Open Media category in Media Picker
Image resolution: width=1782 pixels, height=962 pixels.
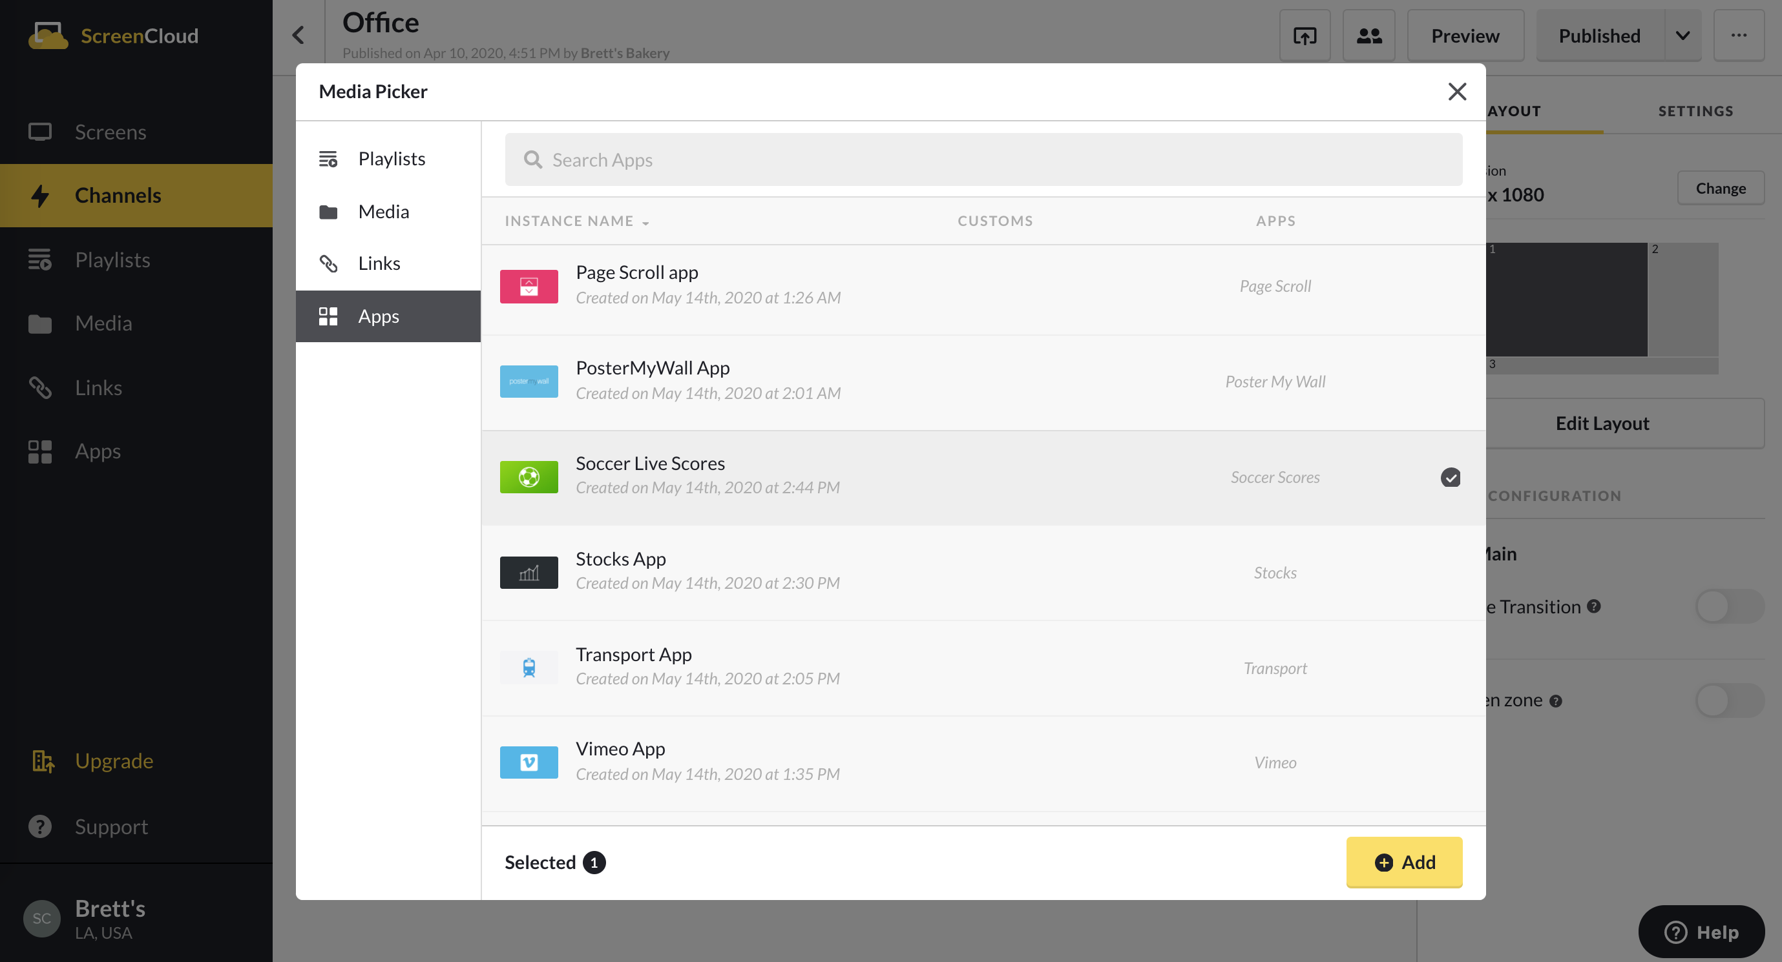click(383, 212)
